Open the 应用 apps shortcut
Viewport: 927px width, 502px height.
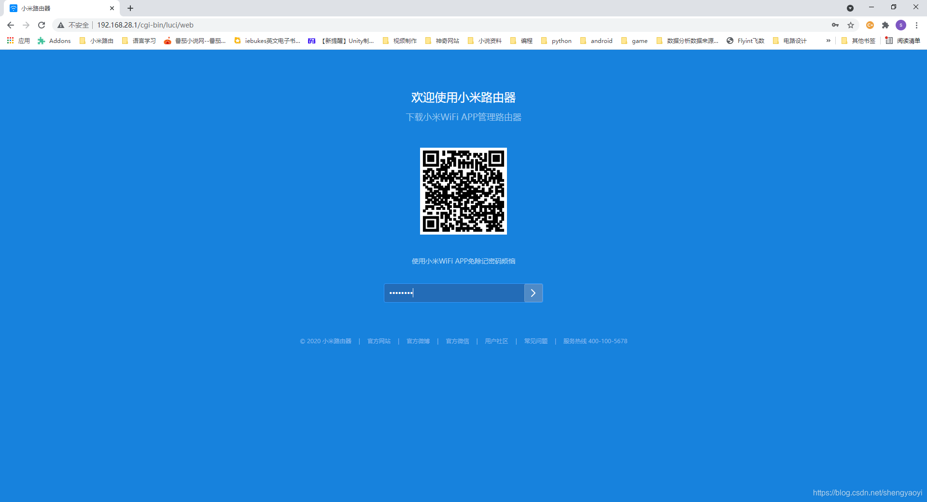coord(18,41)
